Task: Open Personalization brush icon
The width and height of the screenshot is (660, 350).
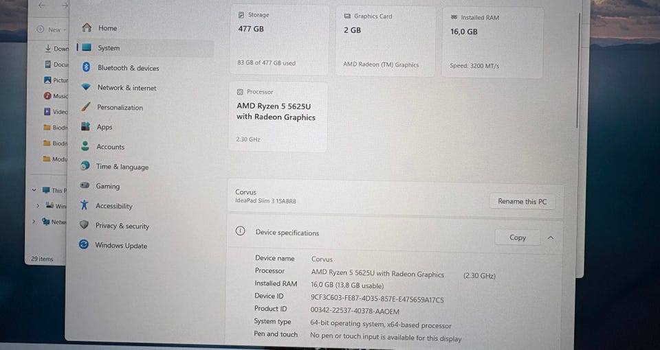Action: 85,107
